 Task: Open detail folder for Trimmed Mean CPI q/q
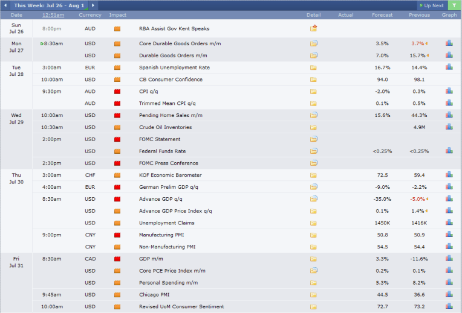[313, 104]
